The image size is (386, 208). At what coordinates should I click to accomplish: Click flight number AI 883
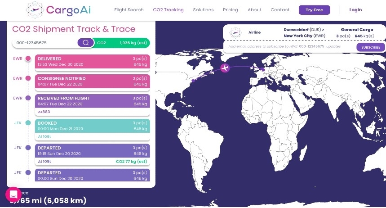[x=44, y=112]
